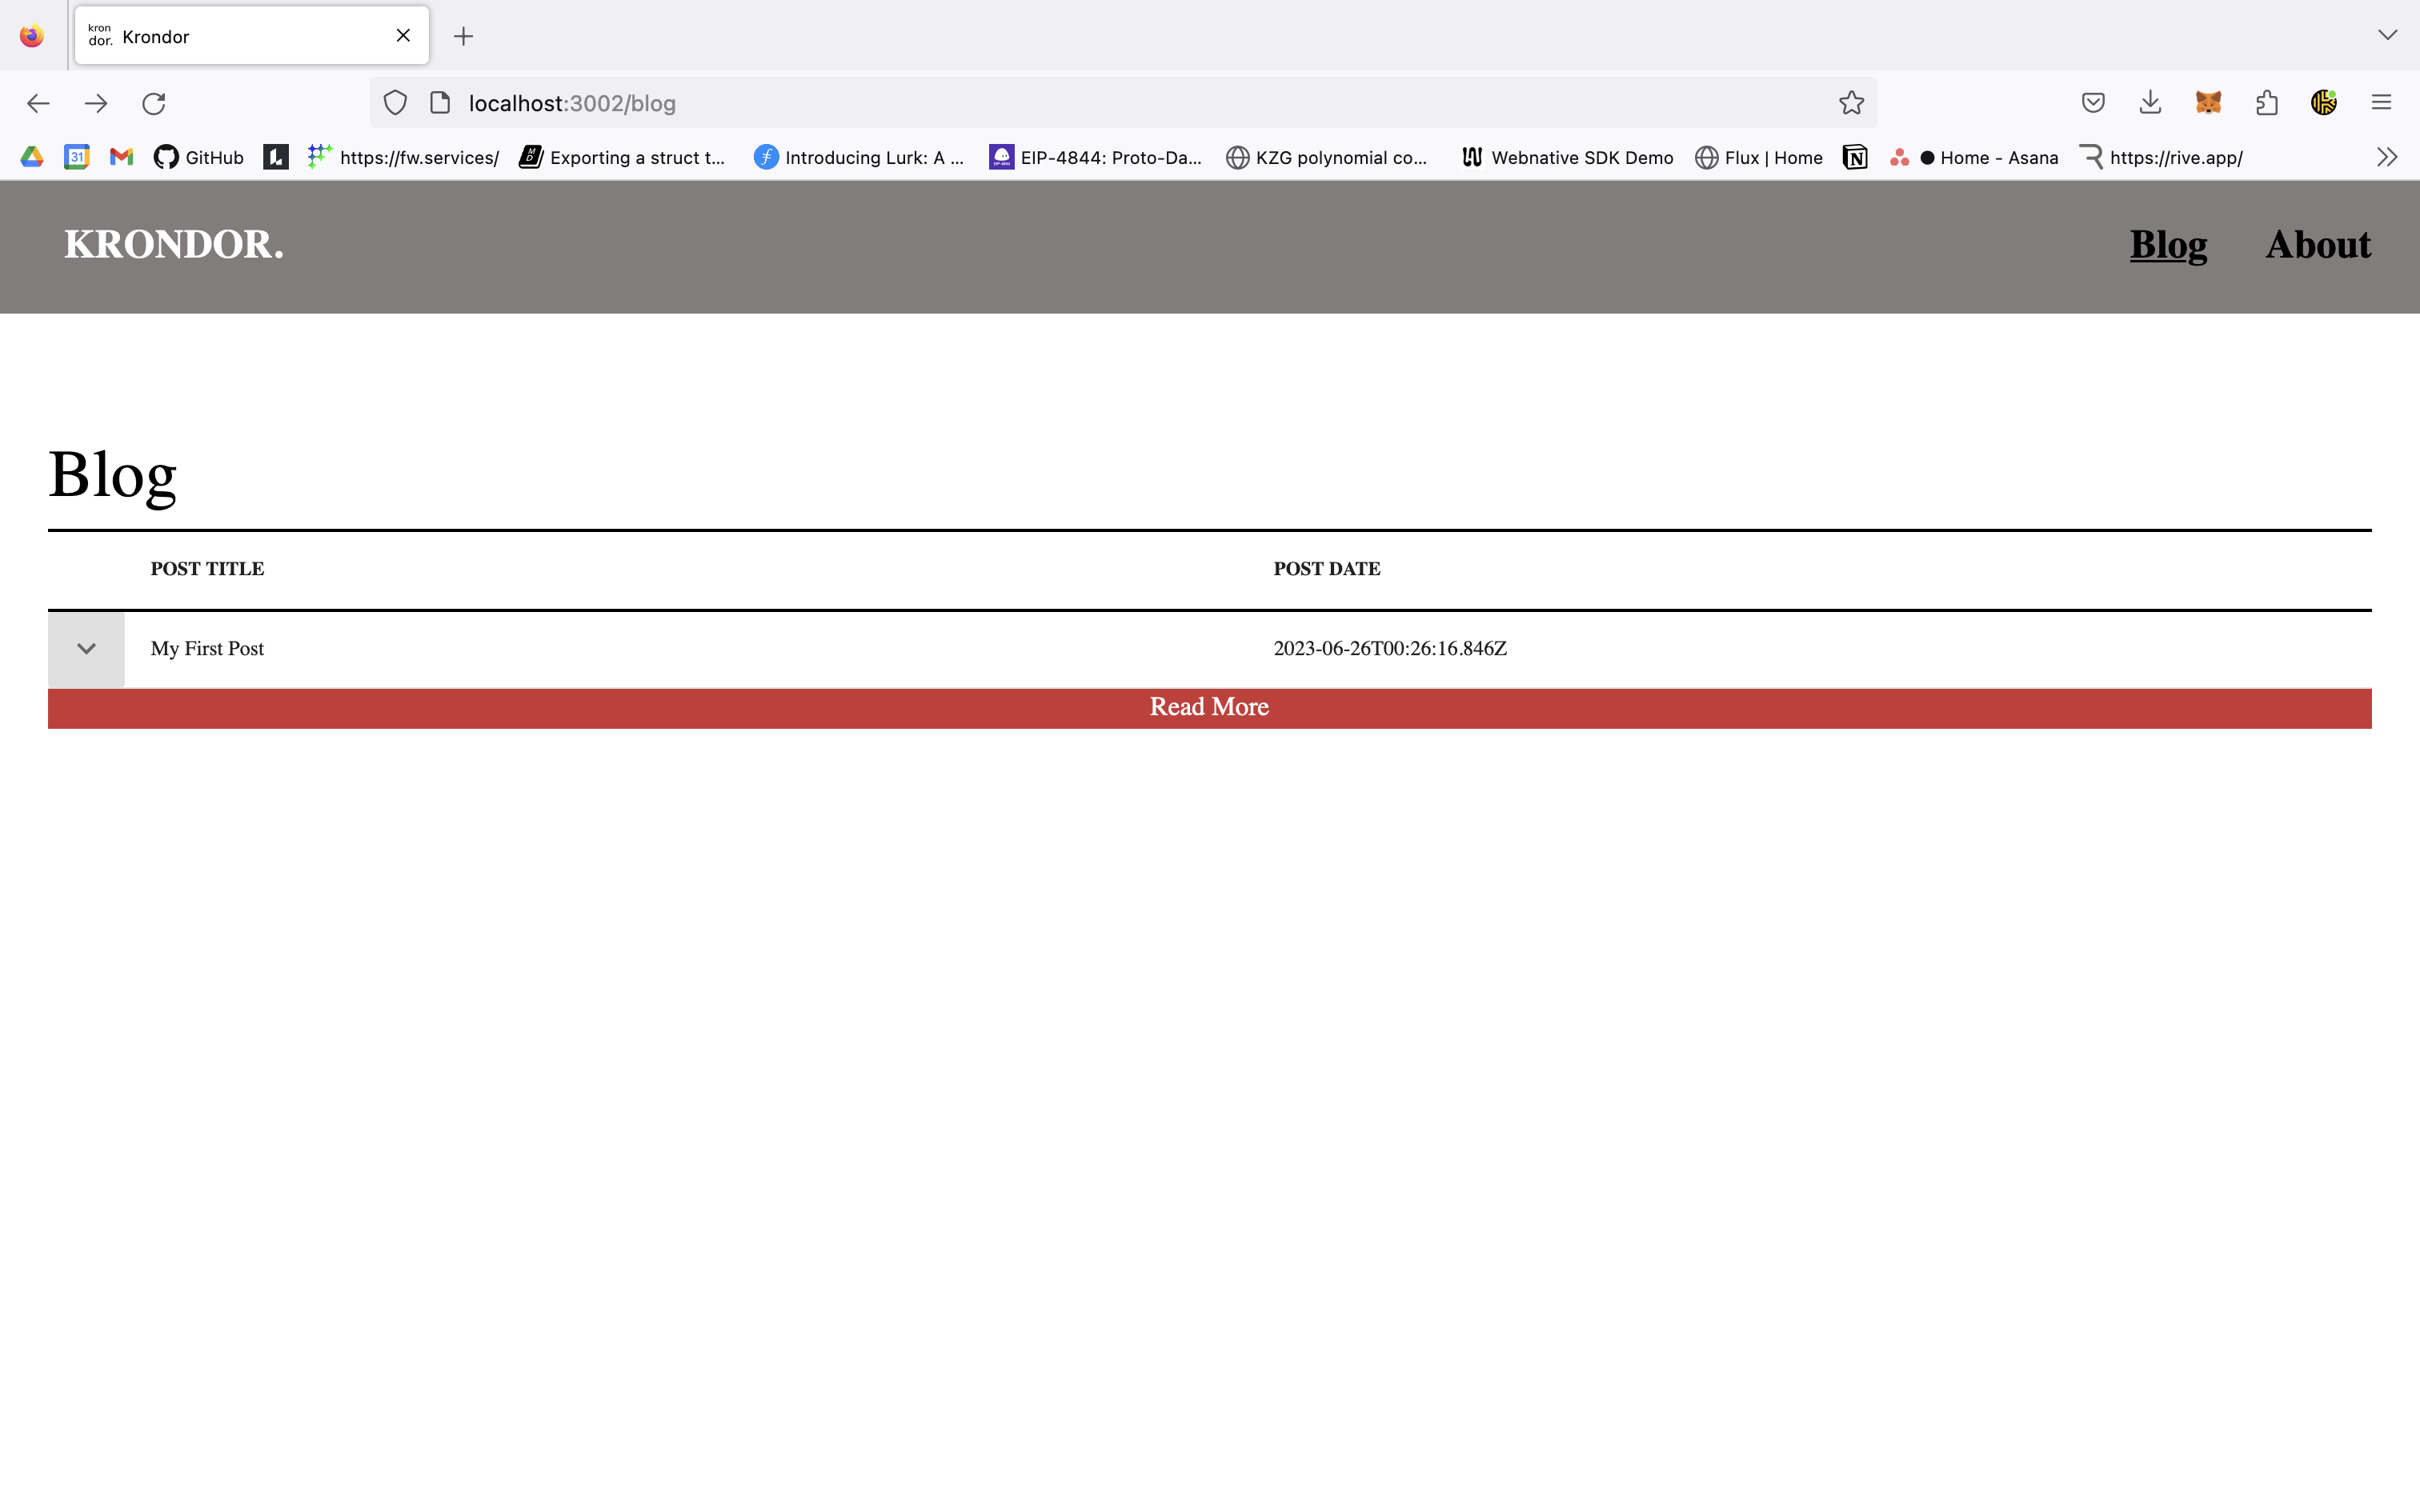Image resolution: width=2420 pixels, height=1512 pixels.
Task: Open the list all tabs dropdown
Action: point(2387,35)
